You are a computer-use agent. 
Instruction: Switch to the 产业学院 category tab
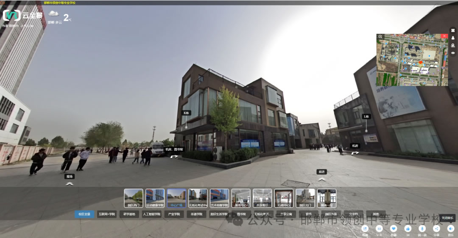click(x=174, y=214)
